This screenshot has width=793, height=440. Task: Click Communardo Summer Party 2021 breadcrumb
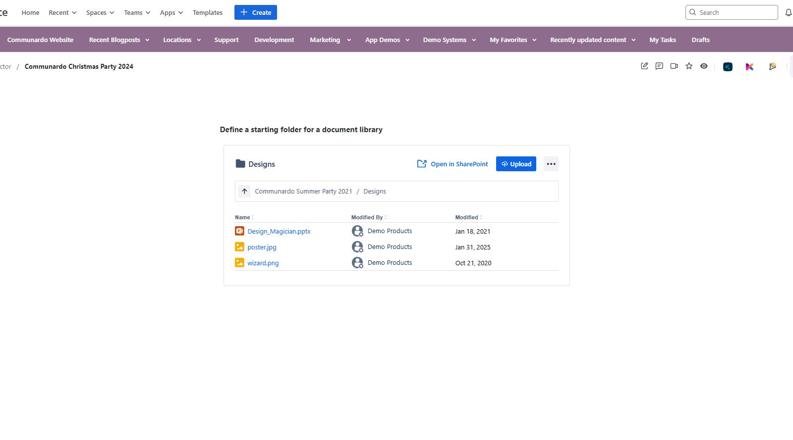click(x=303, y=191)
